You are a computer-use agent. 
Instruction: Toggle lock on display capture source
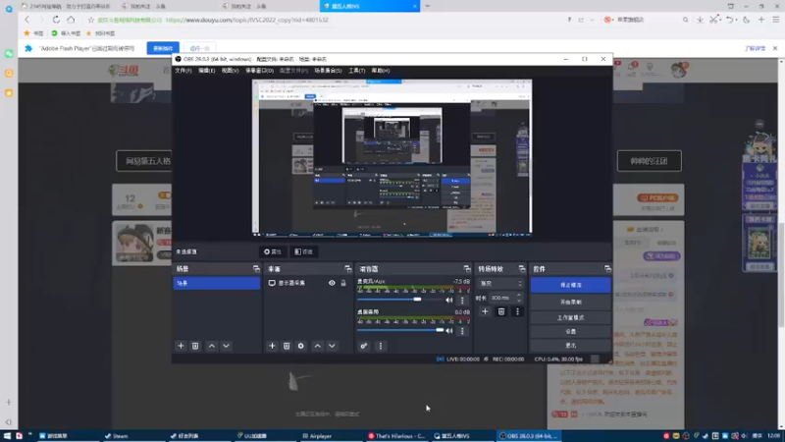(343, 283)
